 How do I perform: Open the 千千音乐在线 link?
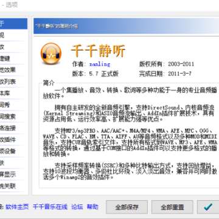(50, 207)
